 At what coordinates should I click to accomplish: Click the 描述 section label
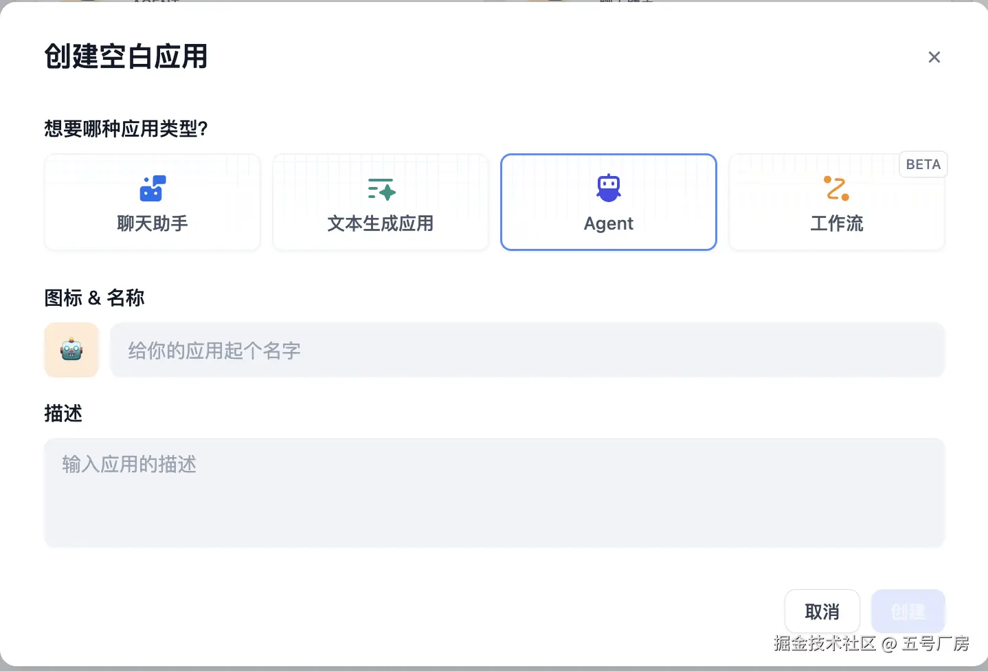(63, 413)
